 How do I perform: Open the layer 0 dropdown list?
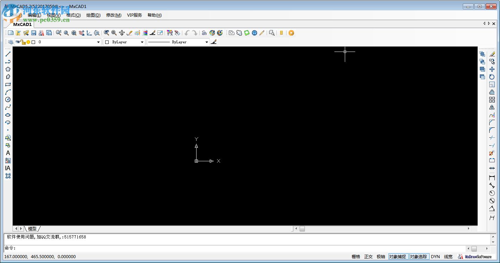pyautogui.click(x=98, y=42)
